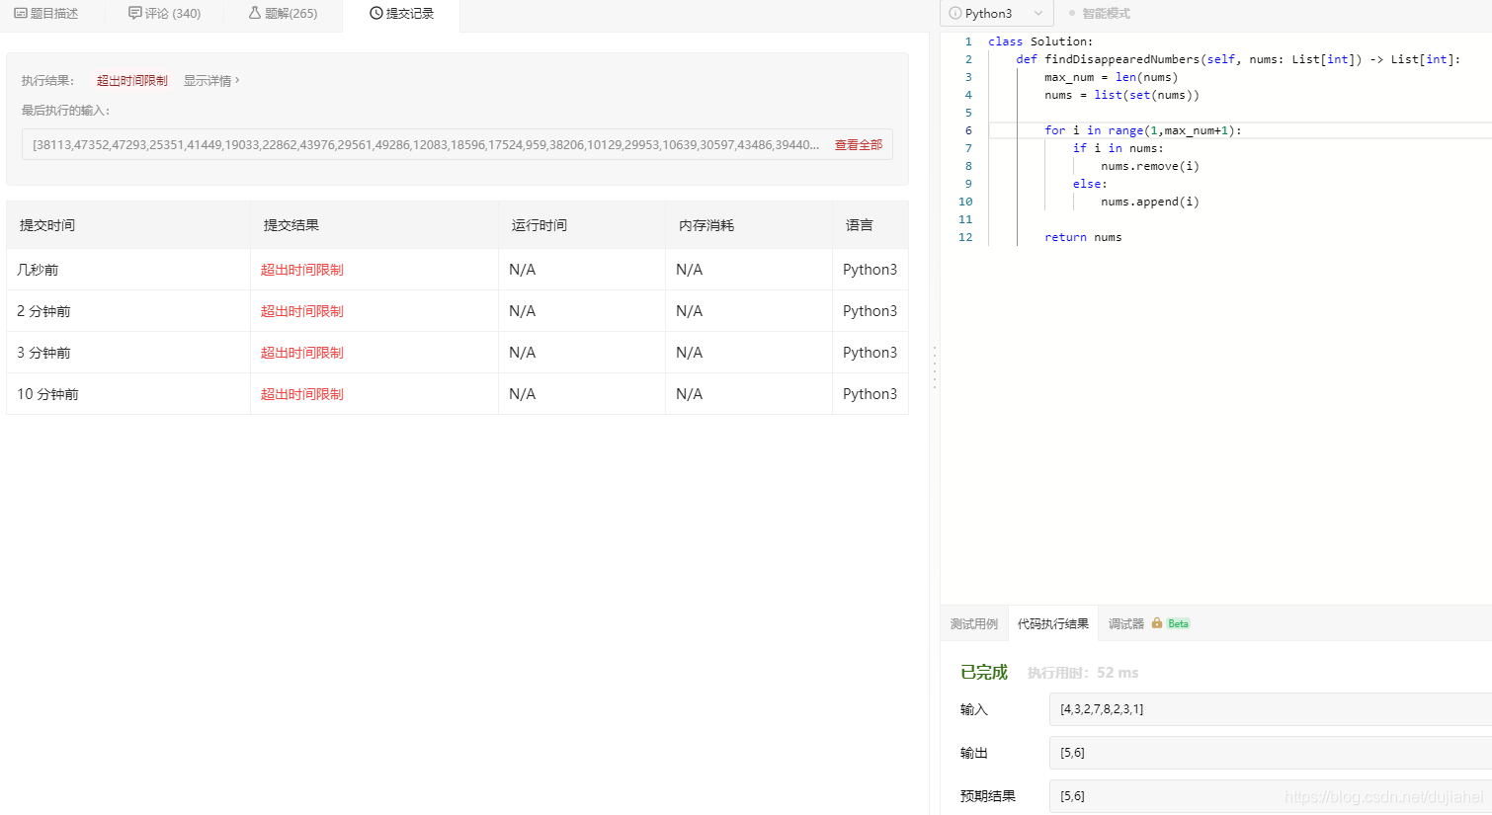Click the lock icon beside 调试器
The image size is (1492, 815).
(1157, 623)
